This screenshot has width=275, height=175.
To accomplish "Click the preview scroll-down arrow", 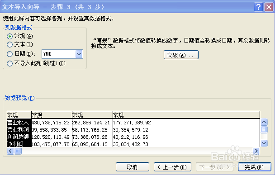I will (264, 143).
